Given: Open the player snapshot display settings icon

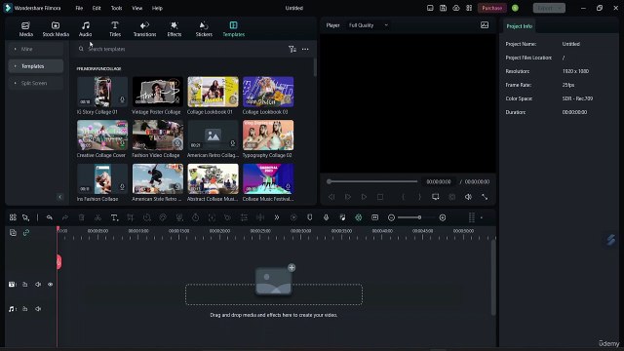Looking at the screenshot, I should click(x=485, y=25).
